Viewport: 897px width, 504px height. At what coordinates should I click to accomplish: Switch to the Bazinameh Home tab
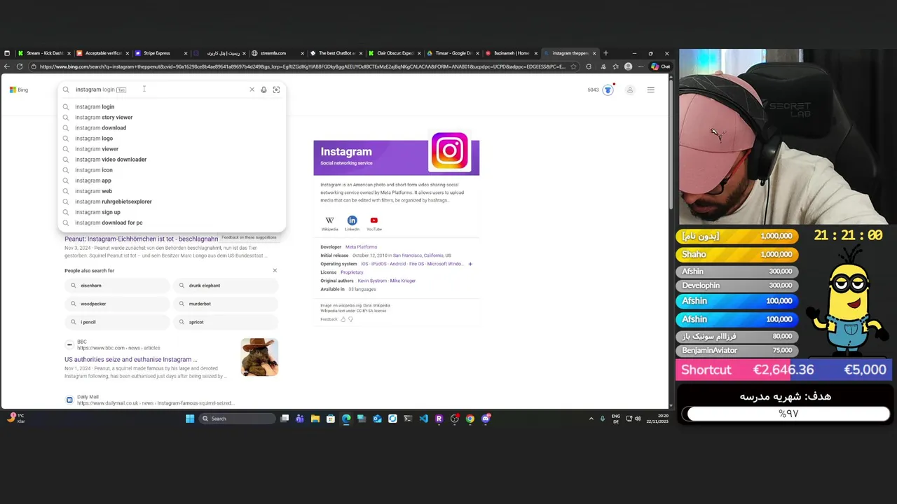point(511,53)
